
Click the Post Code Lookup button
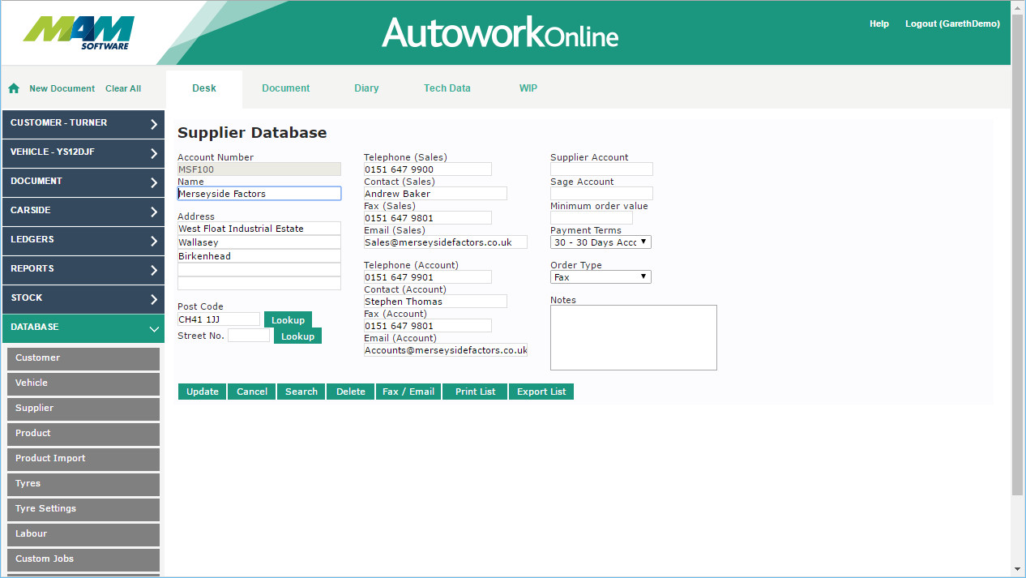pos(288,320)
